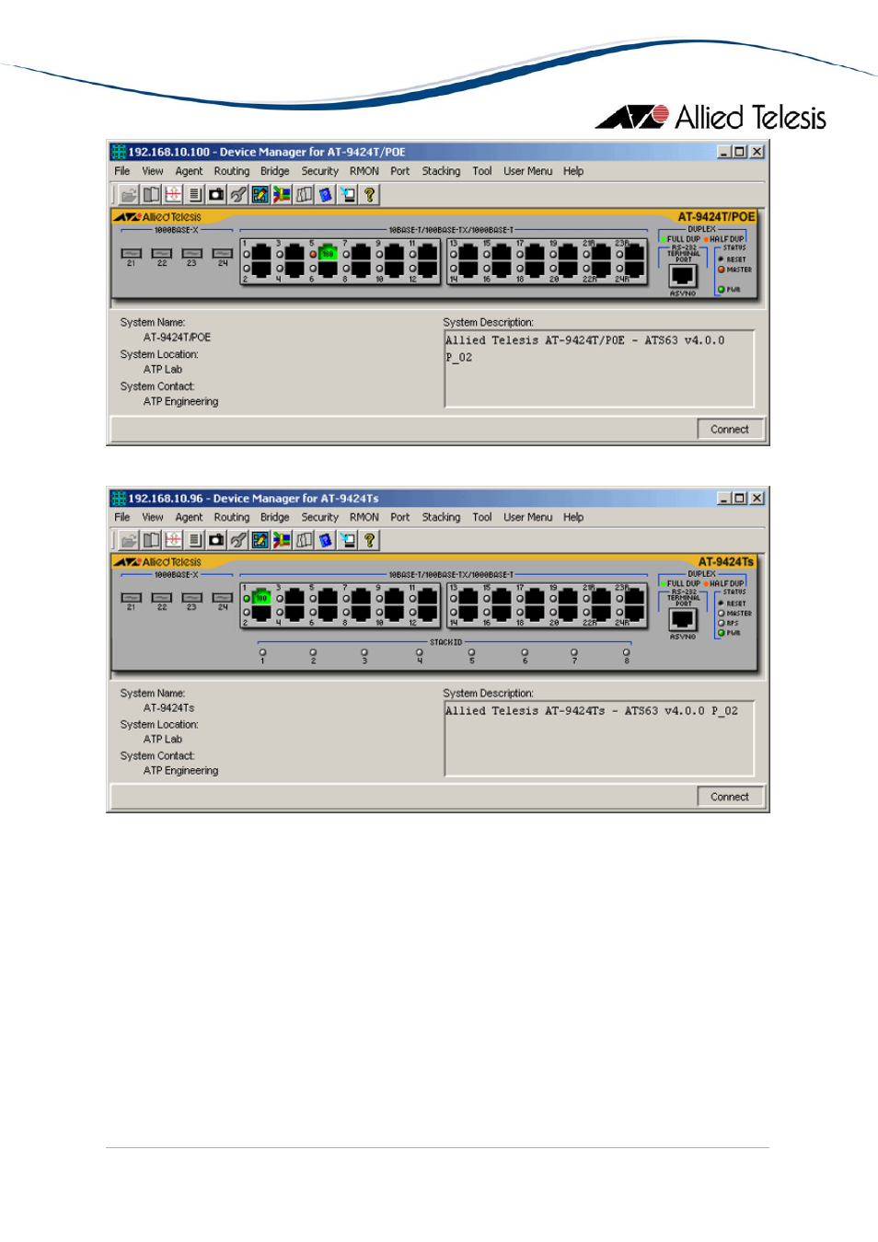This screenshot has height=1242, width=878.
Task: Click the RS-232 terminal port on AT-9424T/POE
Action: coord(683,276)
